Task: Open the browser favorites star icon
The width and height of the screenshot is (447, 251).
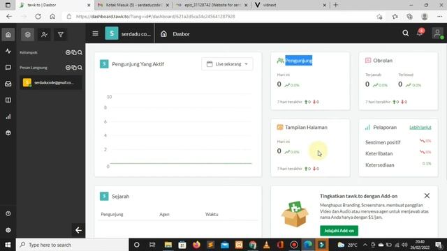Action: pos(395,17)
